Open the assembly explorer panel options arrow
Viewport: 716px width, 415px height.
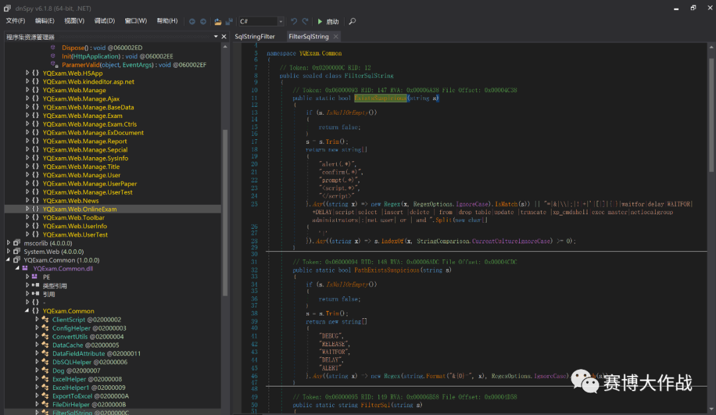coord(215,36)
